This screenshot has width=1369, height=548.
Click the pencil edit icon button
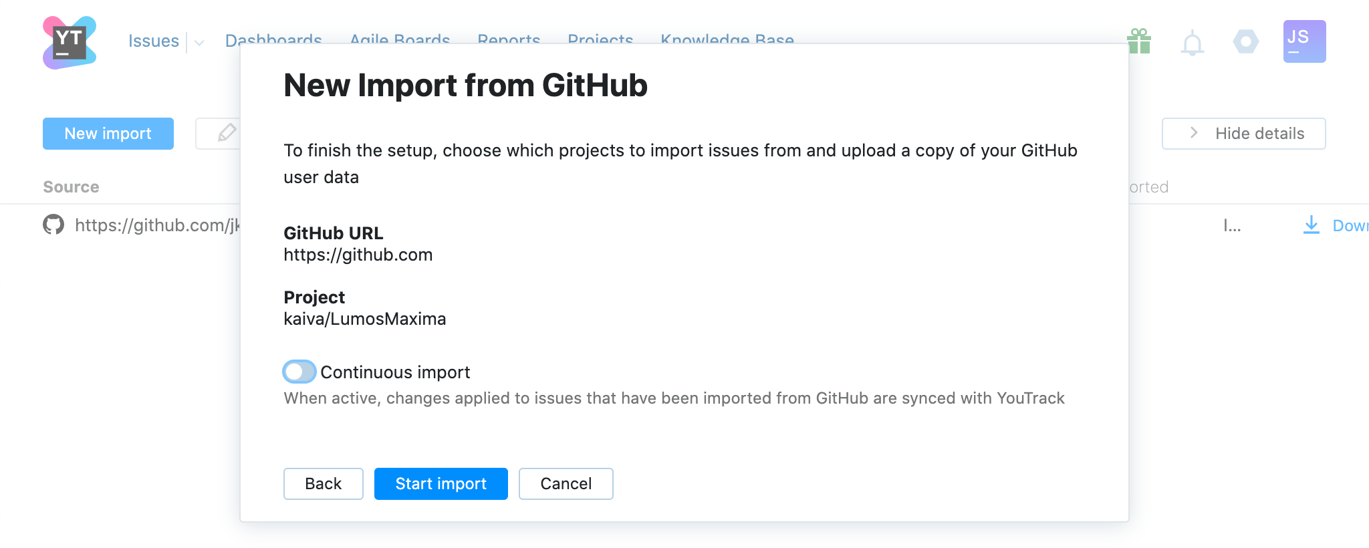click(x=226, y=133)
